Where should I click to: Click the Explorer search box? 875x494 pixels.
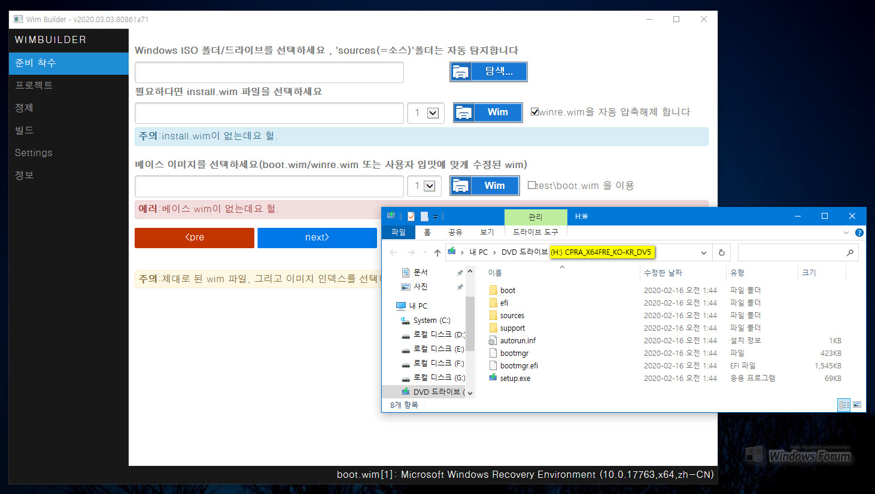pyautogui.click(x=798, y=252)
